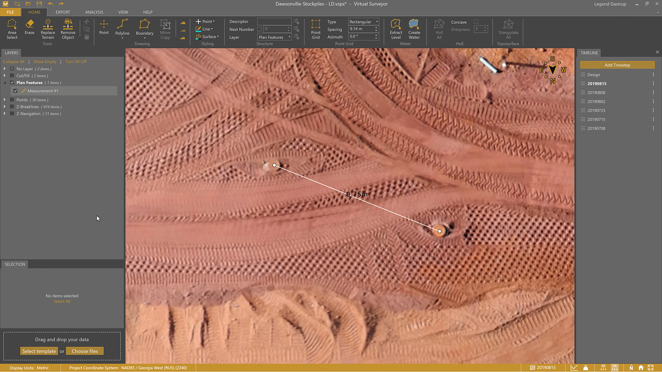Open the EXPORT menu tab
The width and height of the screenshot is (662, 372).
pyautogui.click(x=63, y=12)
